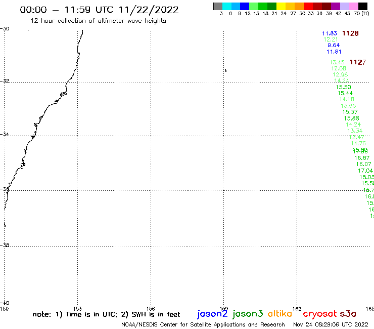
Task: Select the purple swatch in the color scale
Action: click(336, 6)
